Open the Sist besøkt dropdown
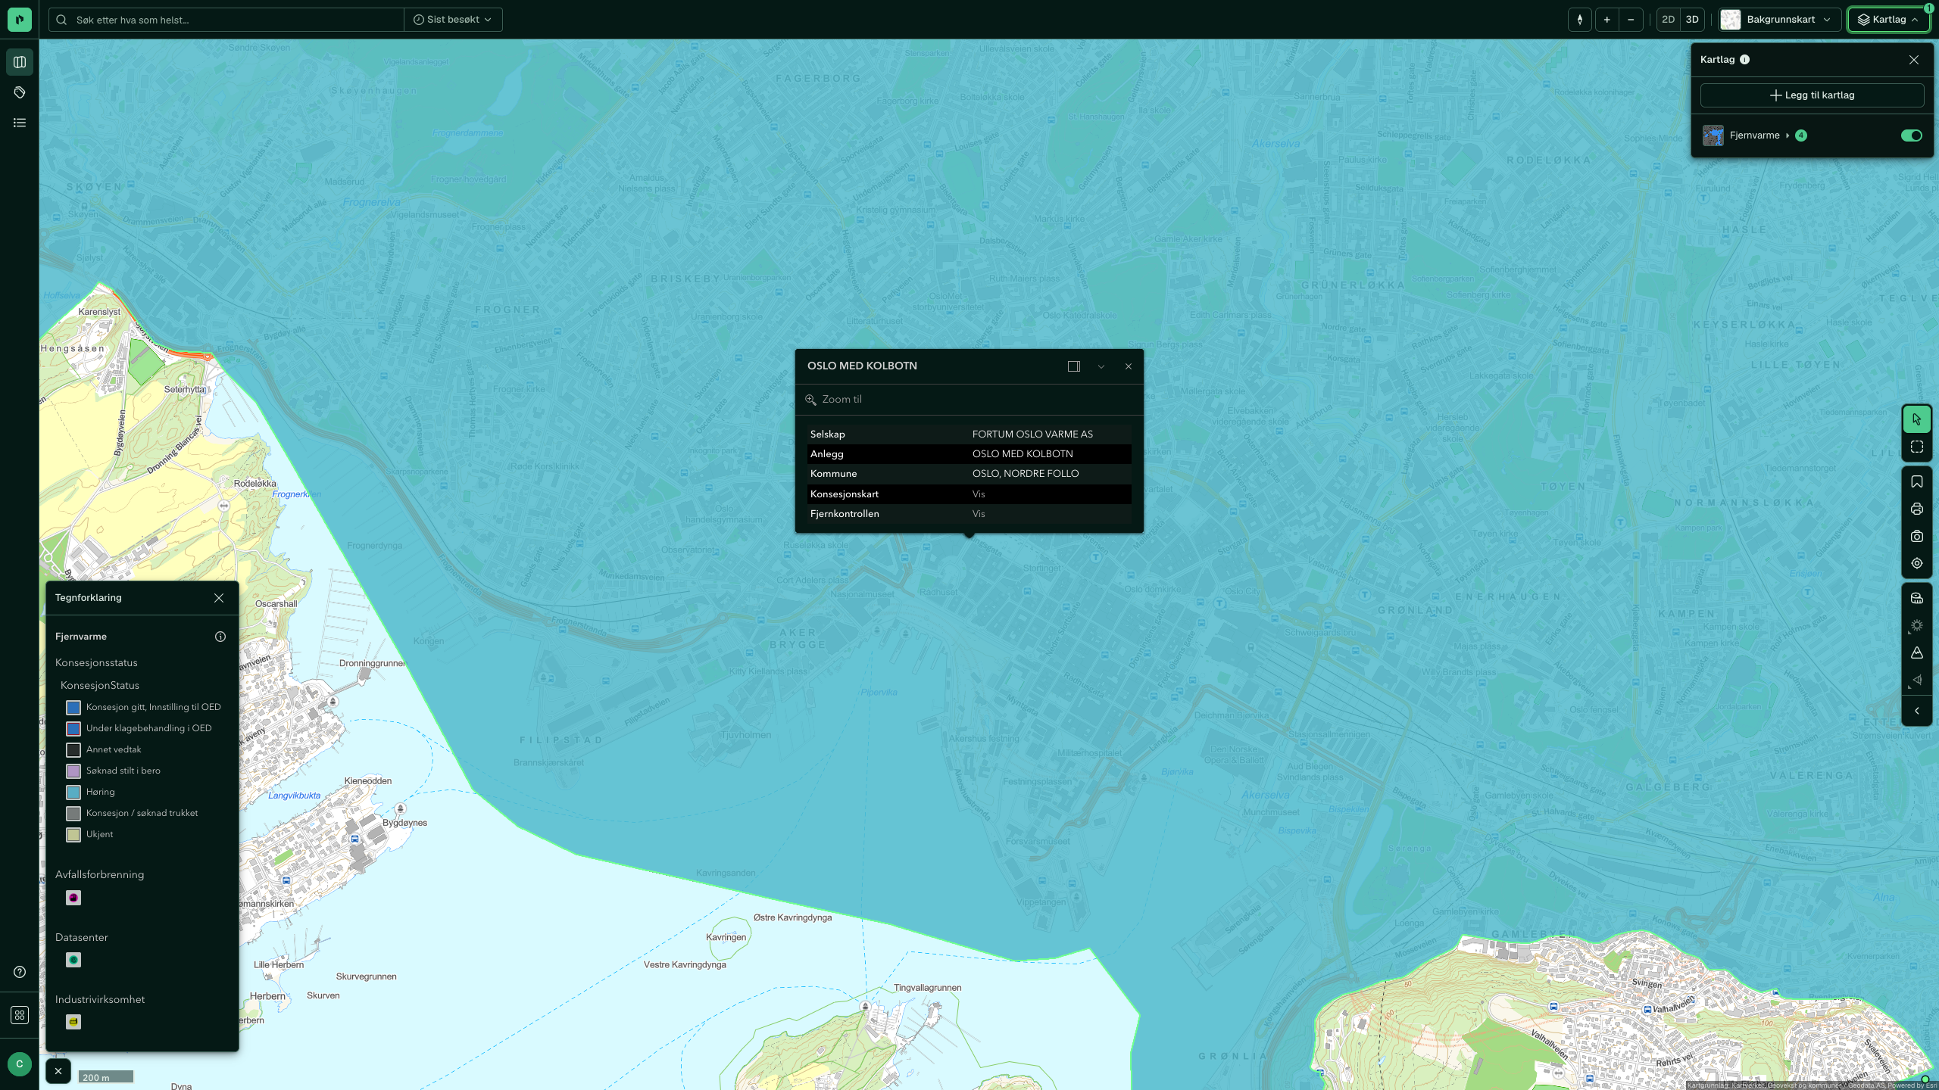 [x=452, y=20]
